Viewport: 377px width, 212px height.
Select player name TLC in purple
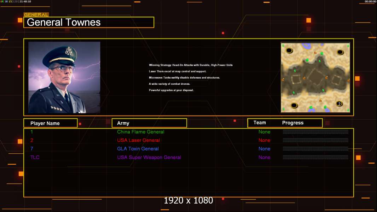35,157
